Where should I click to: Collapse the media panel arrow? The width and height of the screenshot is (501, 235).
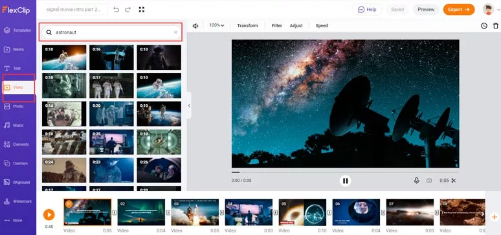(x=189, y=106)
